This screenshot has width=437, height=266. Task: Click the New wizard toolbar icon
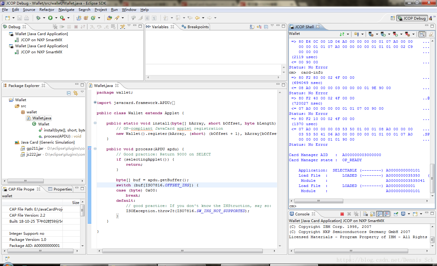click(8, 18)
